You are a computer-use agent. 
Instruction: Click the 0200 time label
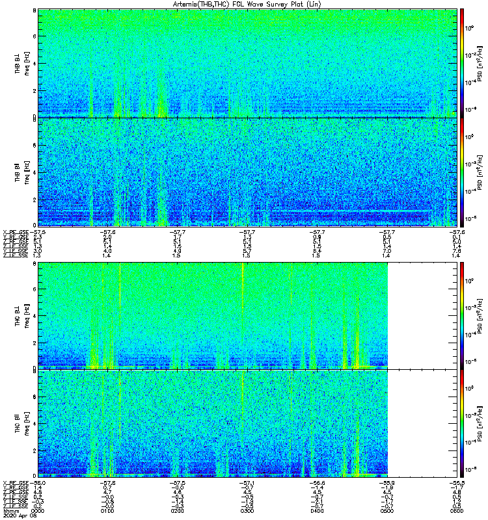177,511
